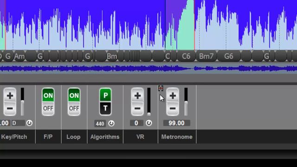
Task: Select the C6 chord marker
Action: [x=186, y=56]
